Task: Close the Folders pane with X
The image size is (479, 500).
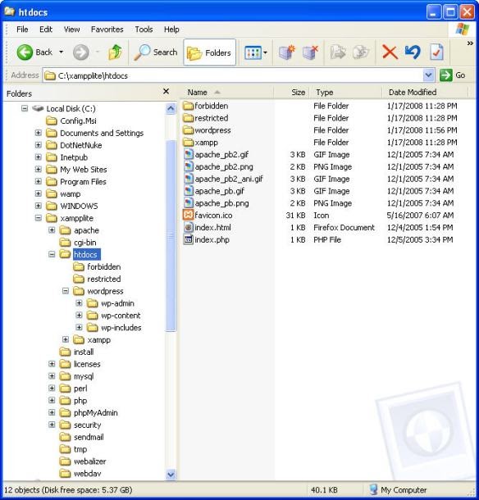Action: click(166, 92)
